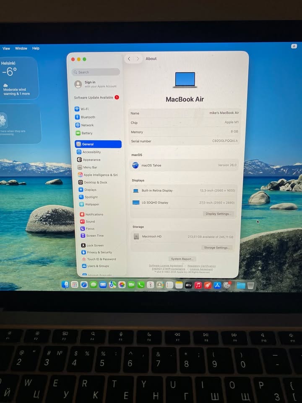Open Calendar from the Dock

tap(150, 285)
